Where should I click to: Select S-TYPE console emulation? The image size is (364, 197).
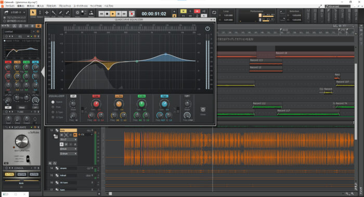tap(9, 174)
